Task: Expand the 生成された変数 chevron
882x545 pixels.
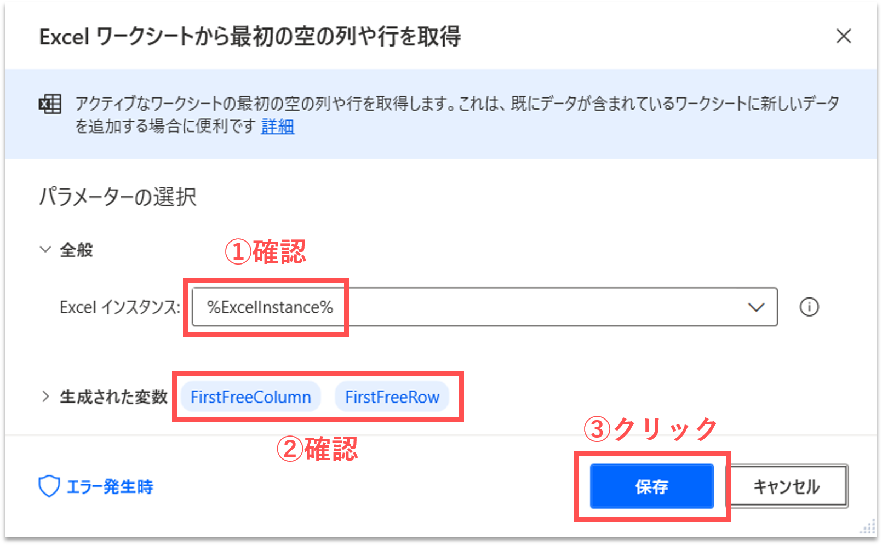Action: coord(45,397)
